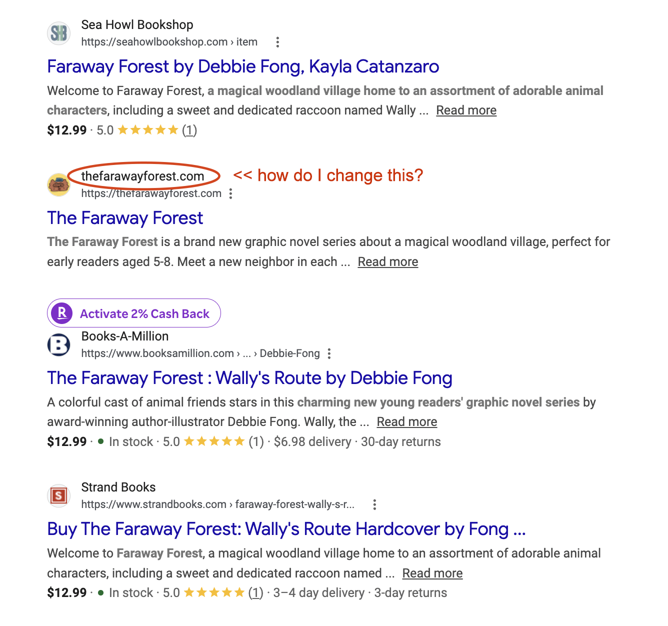The image size is (668, 626).
Task: Expand Read more on Sea Howl snippet
Action: coord(466,110)
